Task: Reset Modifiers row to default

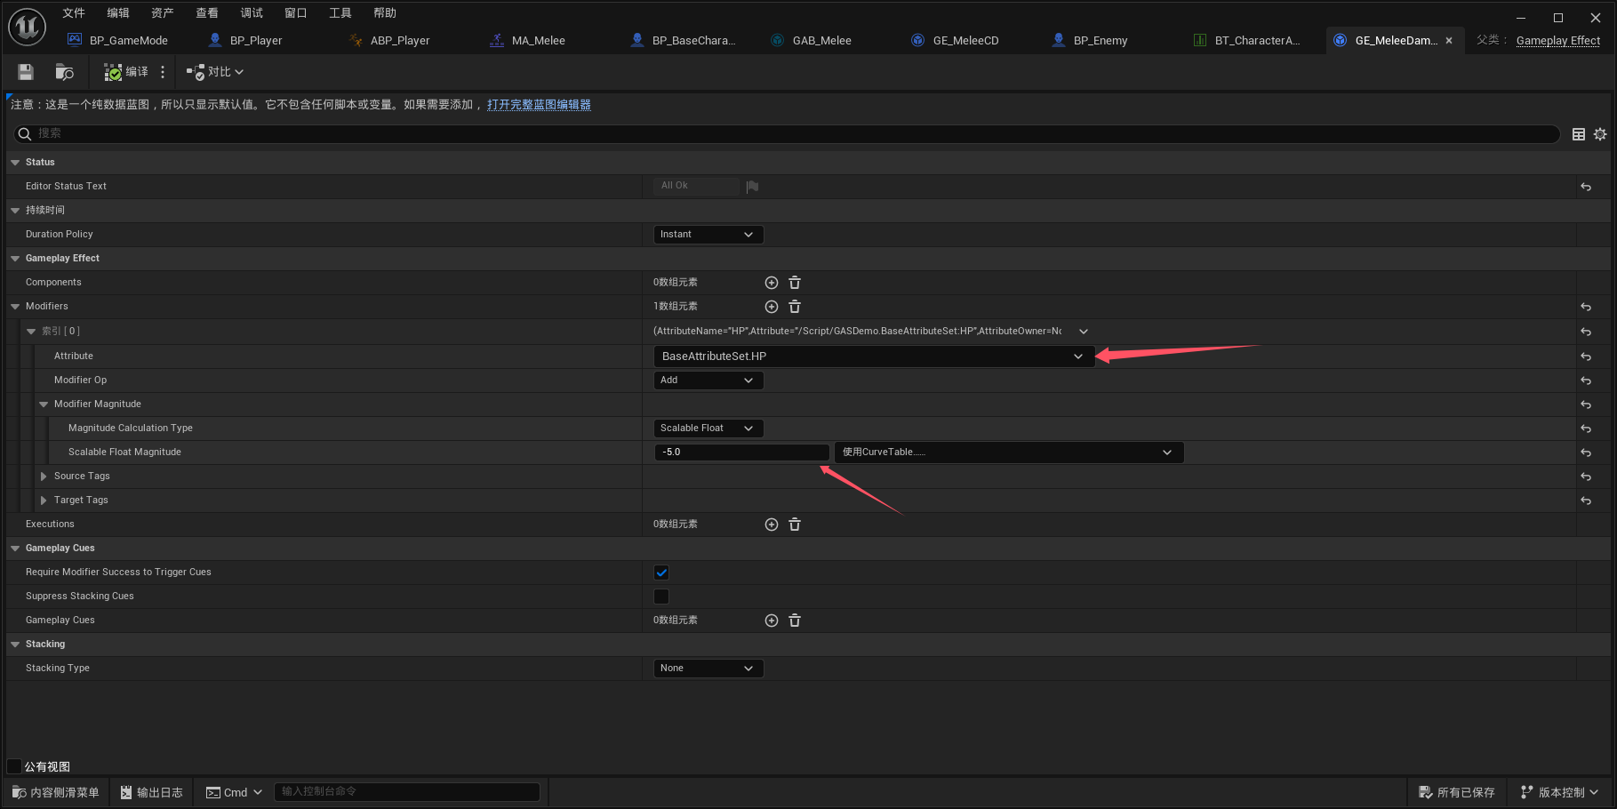Action: tap(1586, 307)
